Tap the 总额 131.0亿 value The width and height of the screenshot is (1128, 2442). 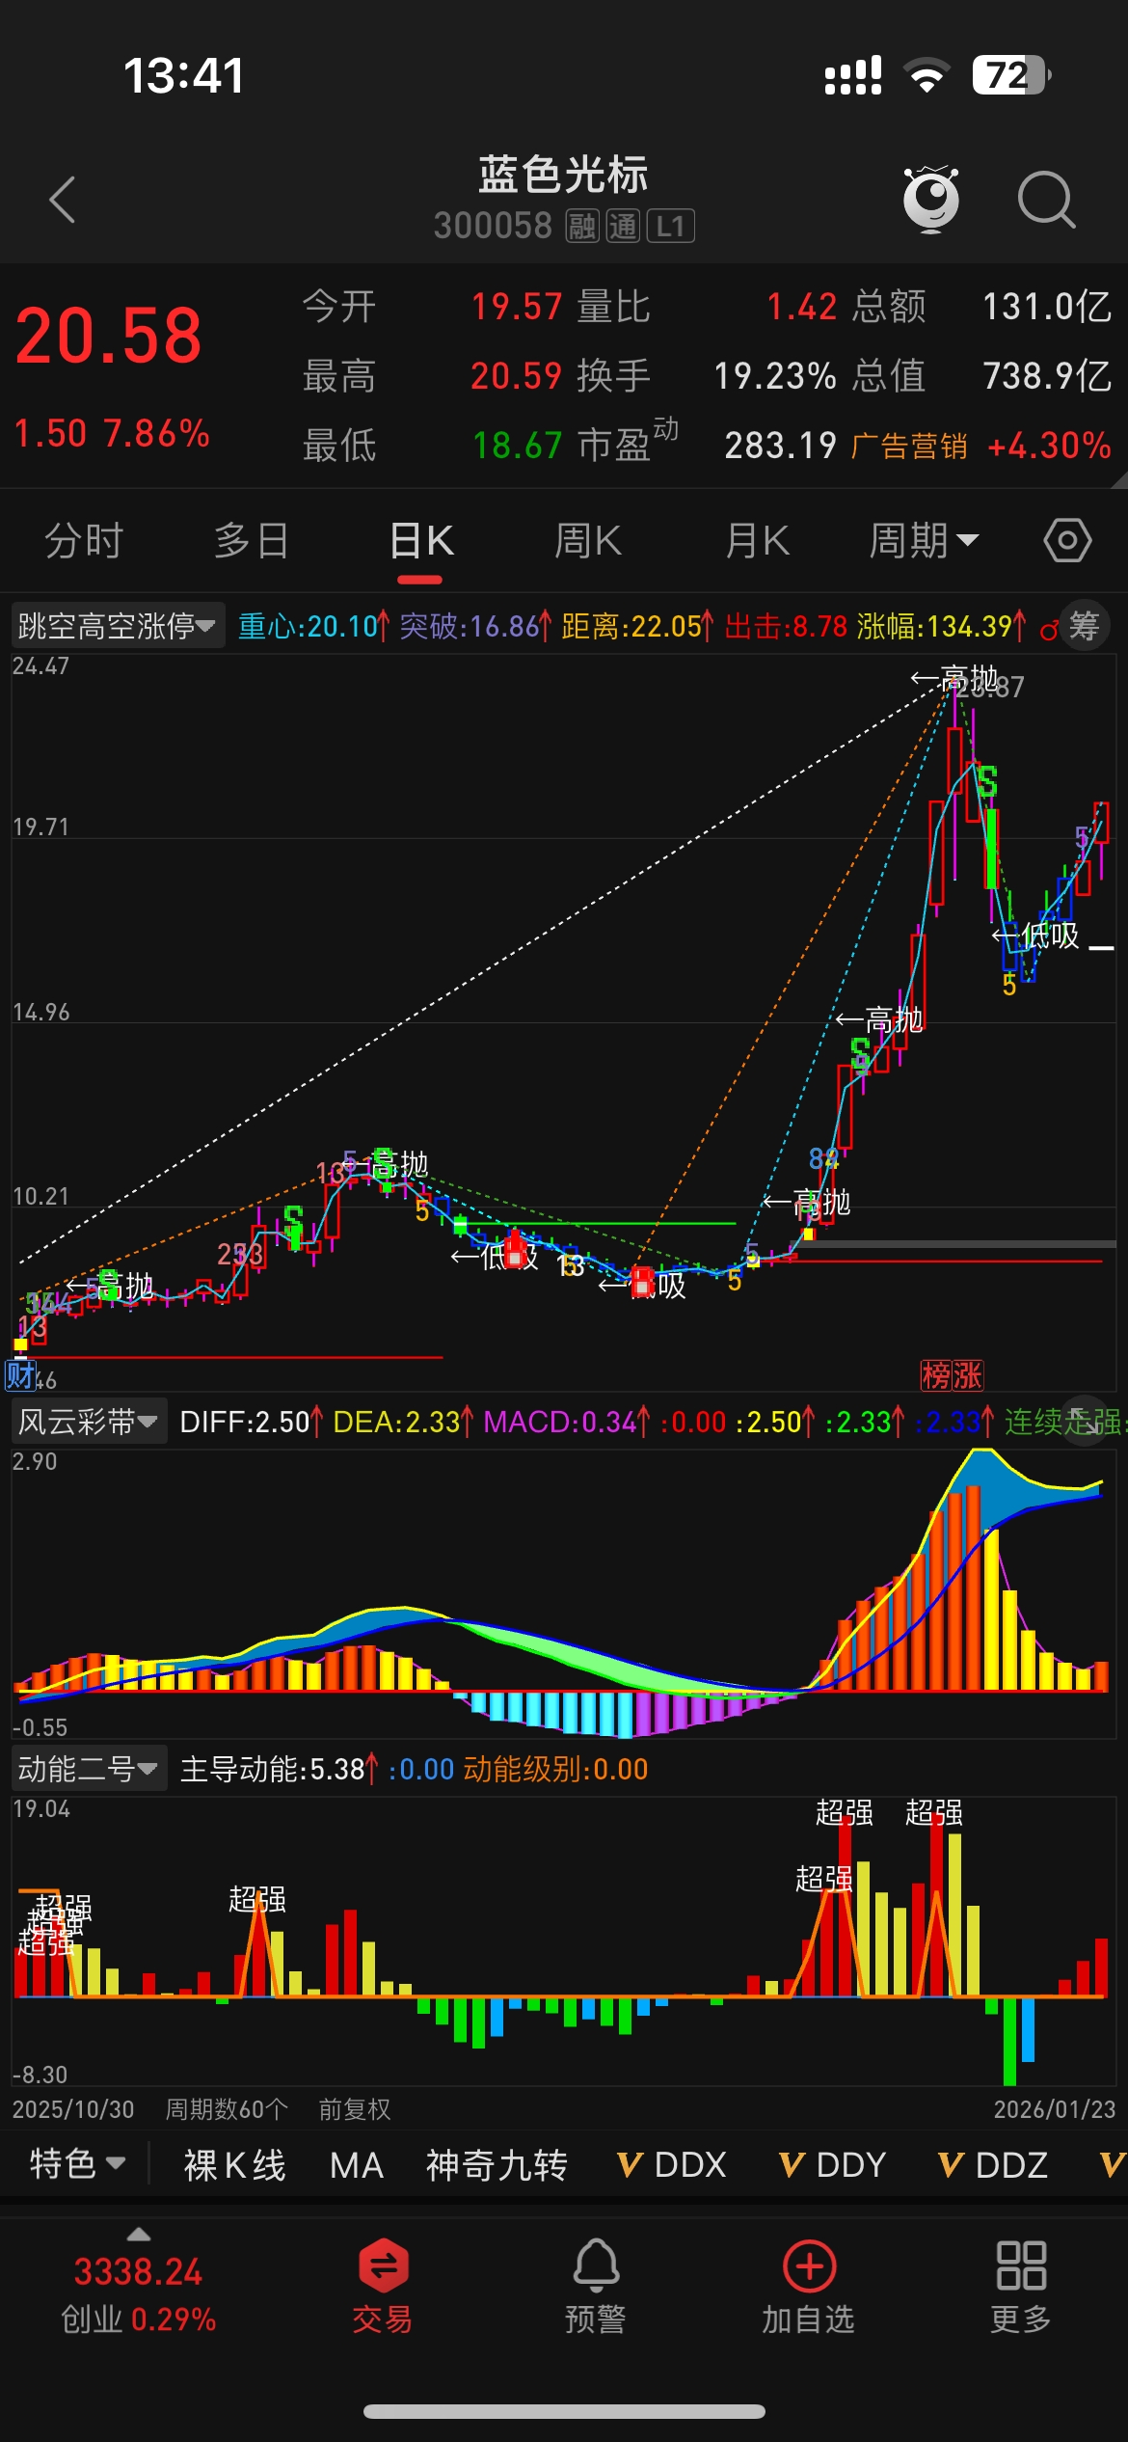[1047, 307]
